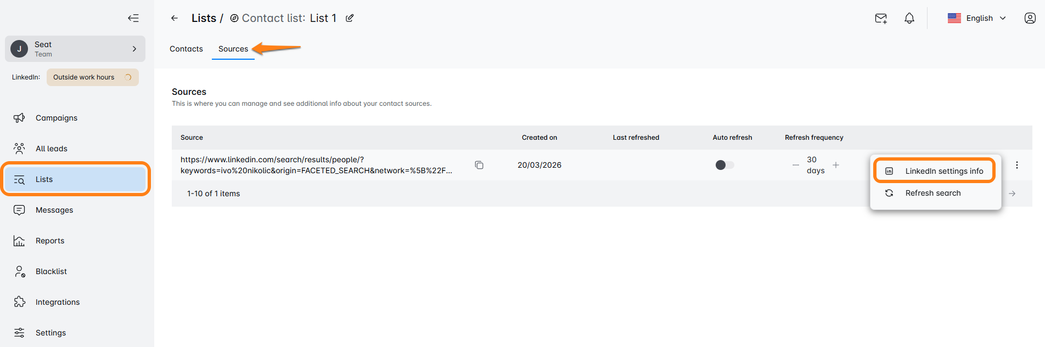Viewport: 1045px width, 347px height.
Task: Open the notifications bell
Action: [x=909, y=18]
